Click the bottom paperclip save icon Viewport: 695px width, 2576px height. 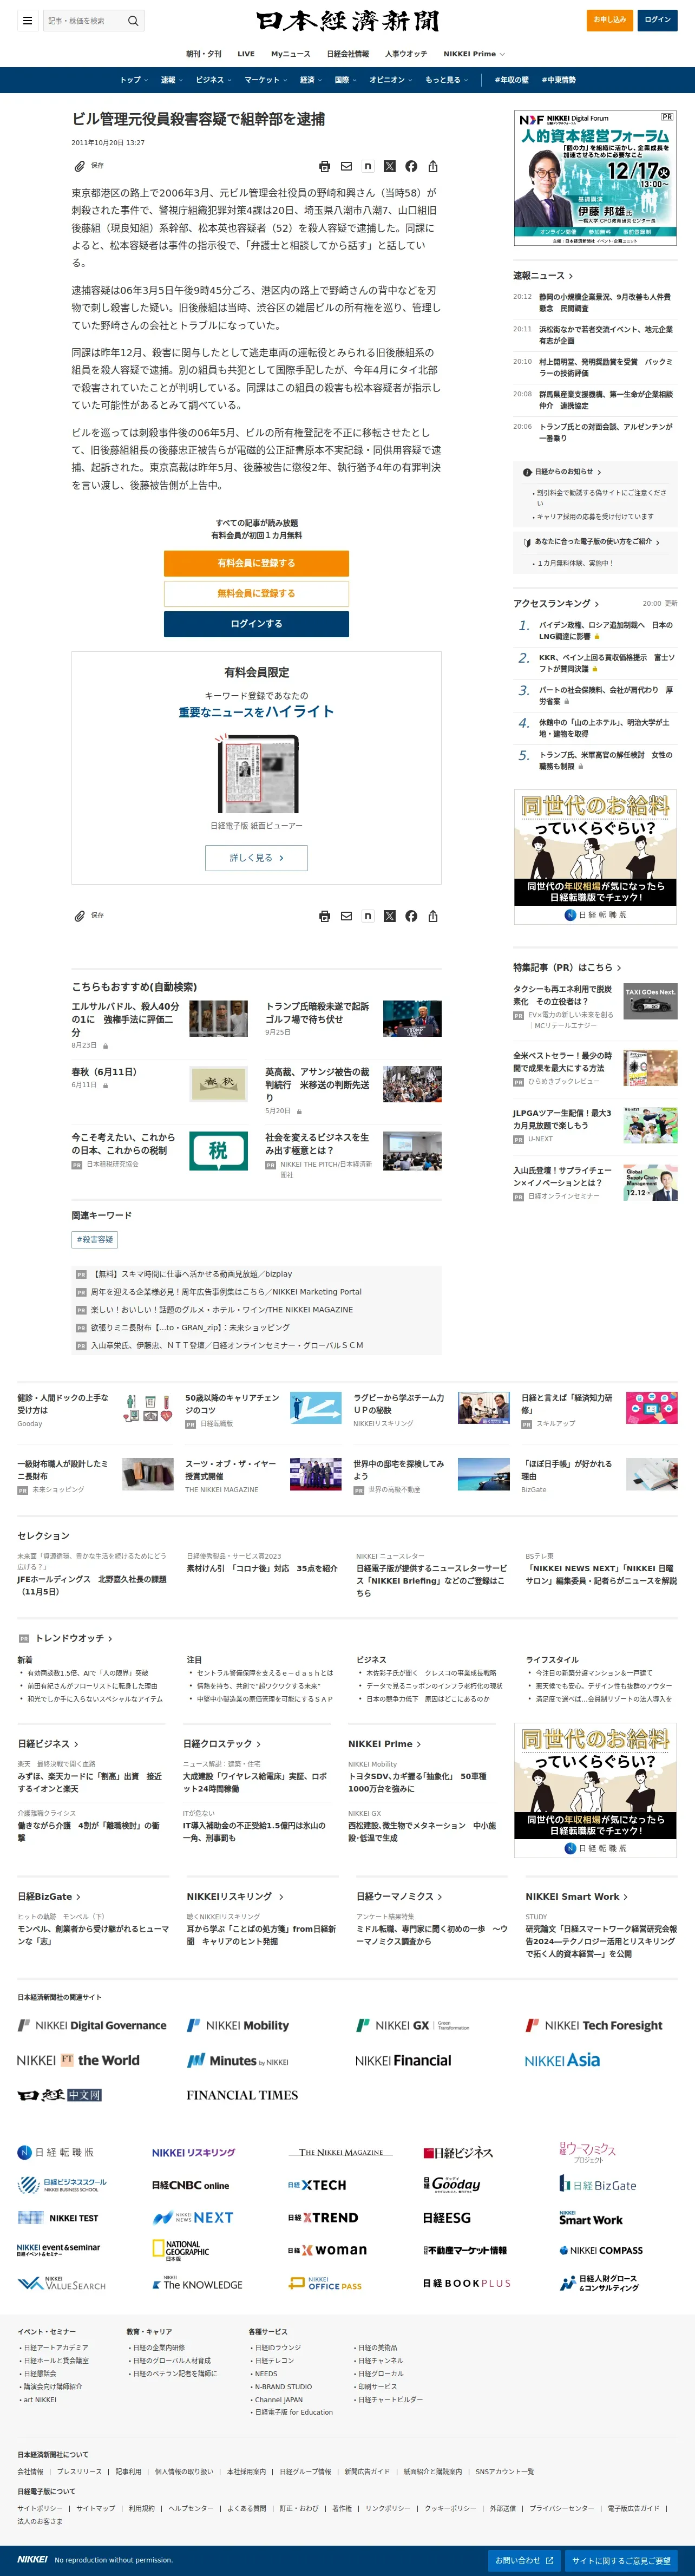point(80,915)
